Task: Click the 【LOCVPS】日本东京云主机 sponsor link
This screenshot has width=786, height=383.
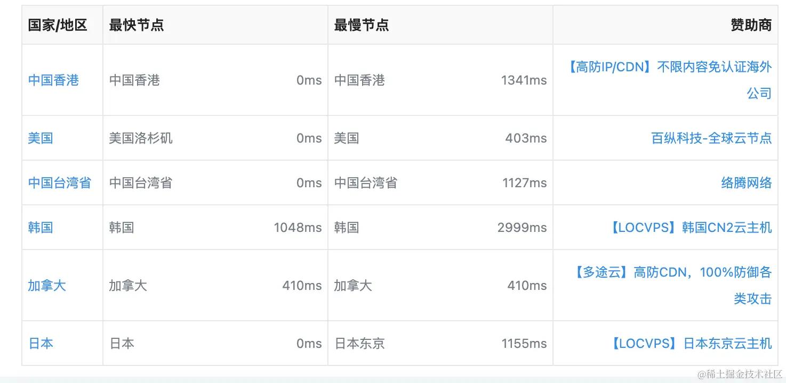Action: pos(691,344)
